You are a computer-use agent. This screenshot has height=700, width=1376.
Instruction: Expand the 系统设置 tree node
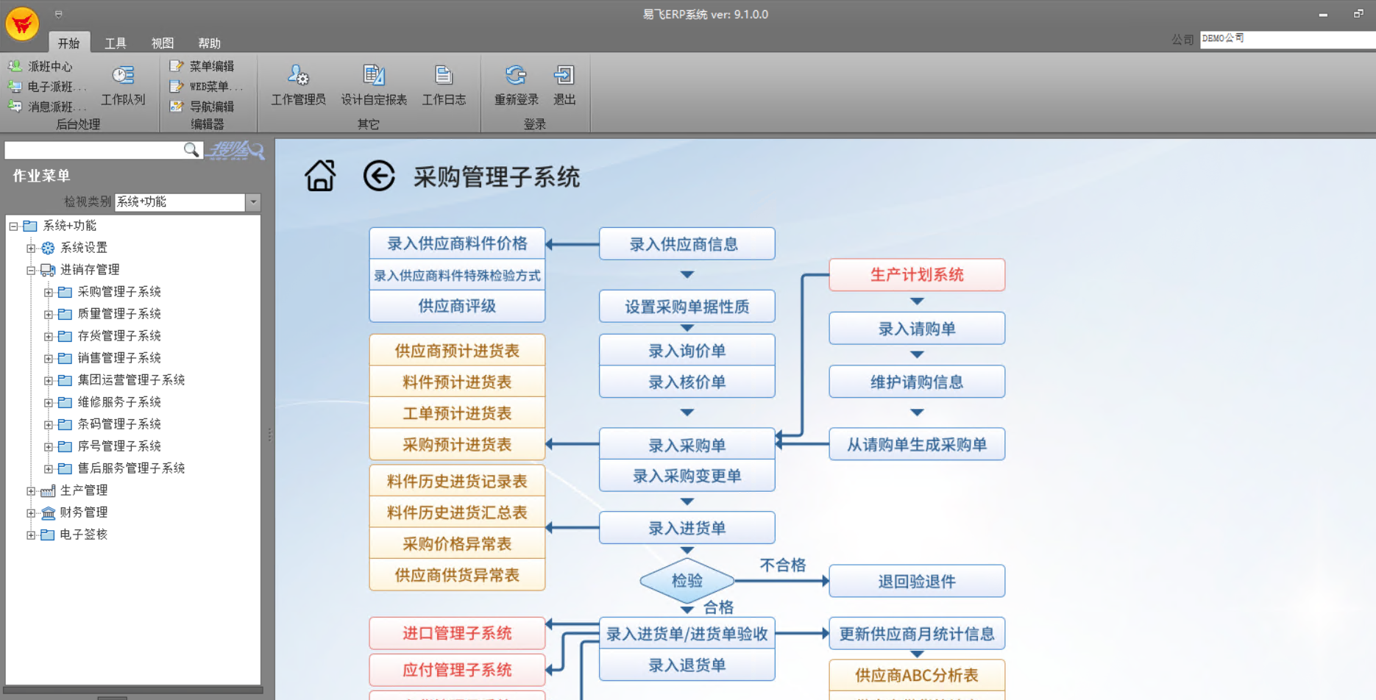click(x=31, y=249)
